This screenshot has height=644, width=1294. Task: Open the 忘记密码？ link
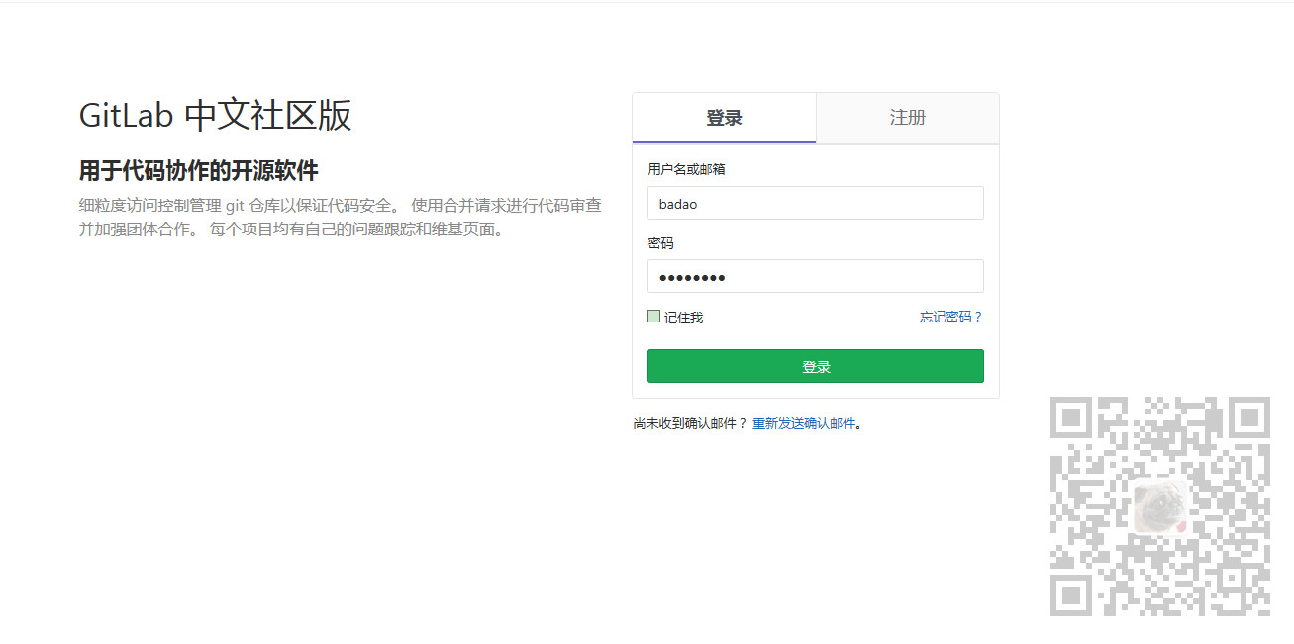[x=950, y=317]
